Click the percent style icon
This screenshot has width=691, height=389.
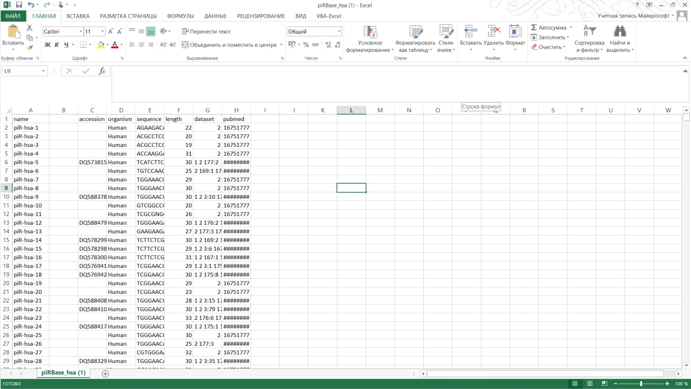pos(306,45)
